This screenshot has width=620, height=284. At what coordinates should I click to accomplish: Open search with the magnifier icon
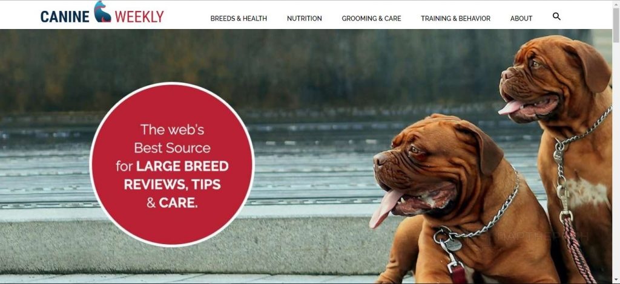tap(556, 16)
